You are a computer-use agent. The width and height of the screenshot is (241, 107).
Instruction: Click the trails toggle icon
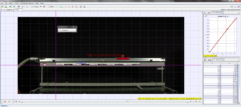[x=57, y=7]
